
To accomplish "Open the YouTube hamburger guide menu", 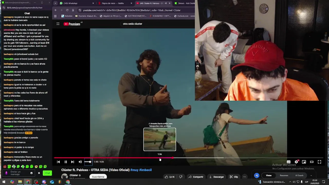I will (x=58, y=24).
